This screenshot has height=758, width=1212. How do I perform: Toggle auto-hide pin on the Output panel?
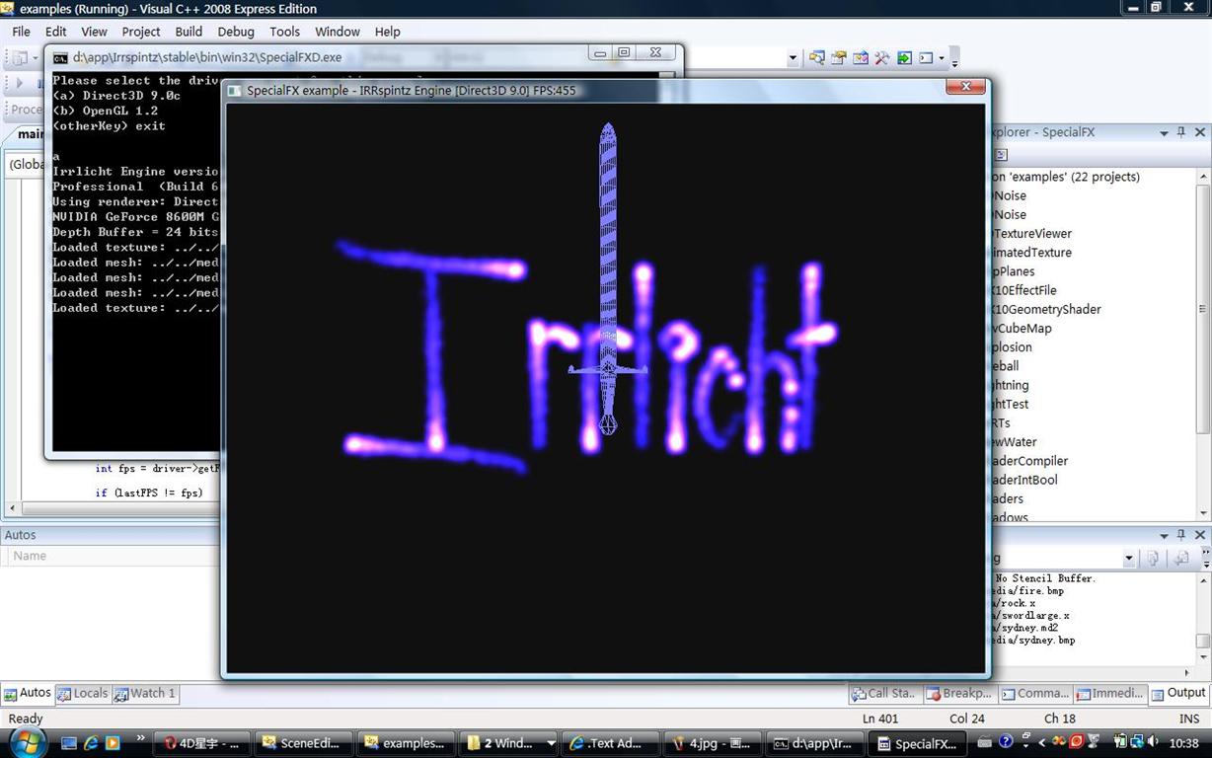1181,535
